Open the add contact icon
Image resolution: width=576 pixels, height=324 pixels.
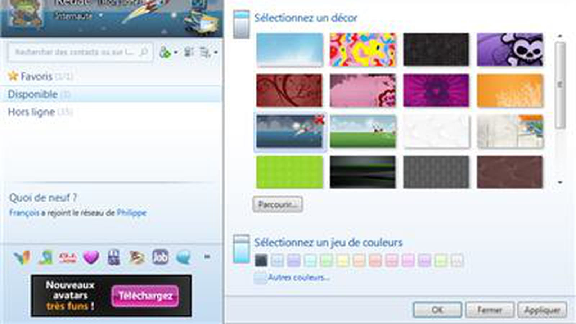(x=165, y=53)
